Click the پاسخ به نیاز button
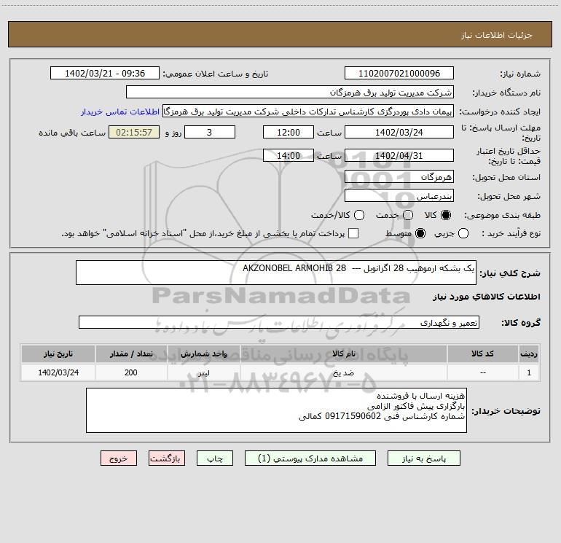Viewport: 561px width, 543px height. click(423, 458)
